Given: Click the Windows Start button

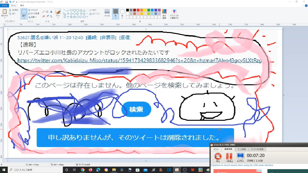Looking at the screenshot, I should 4,170.
